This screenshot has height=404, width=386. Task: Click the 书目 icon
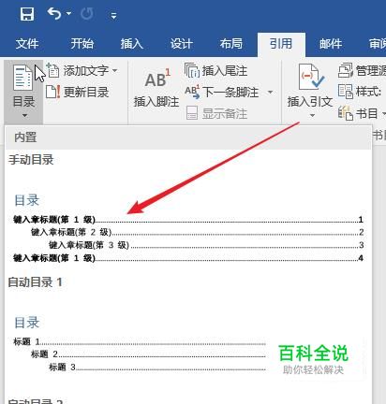[346, 113]
